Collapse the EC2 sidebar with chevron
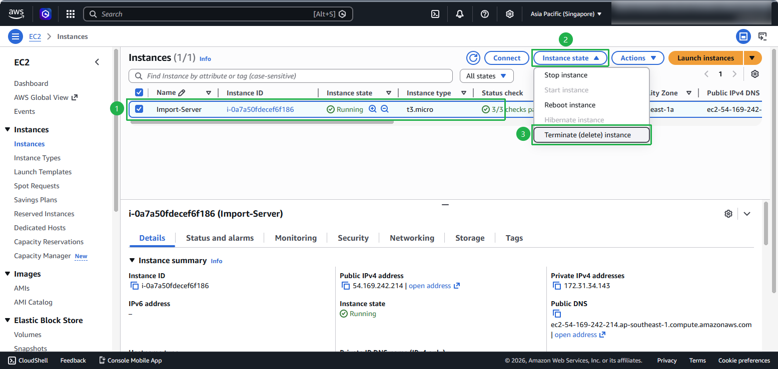 (x=97, y=62)
